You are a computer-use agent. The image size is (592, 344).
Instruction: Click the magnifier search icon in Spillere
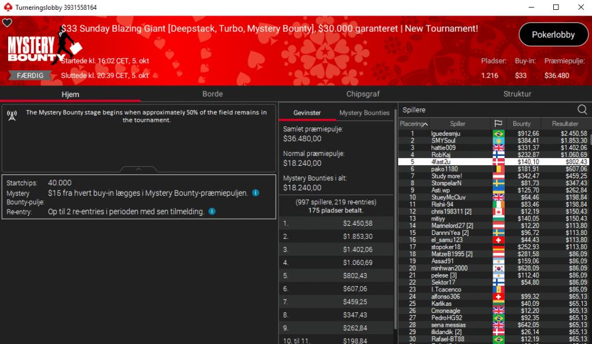point(582,110)
